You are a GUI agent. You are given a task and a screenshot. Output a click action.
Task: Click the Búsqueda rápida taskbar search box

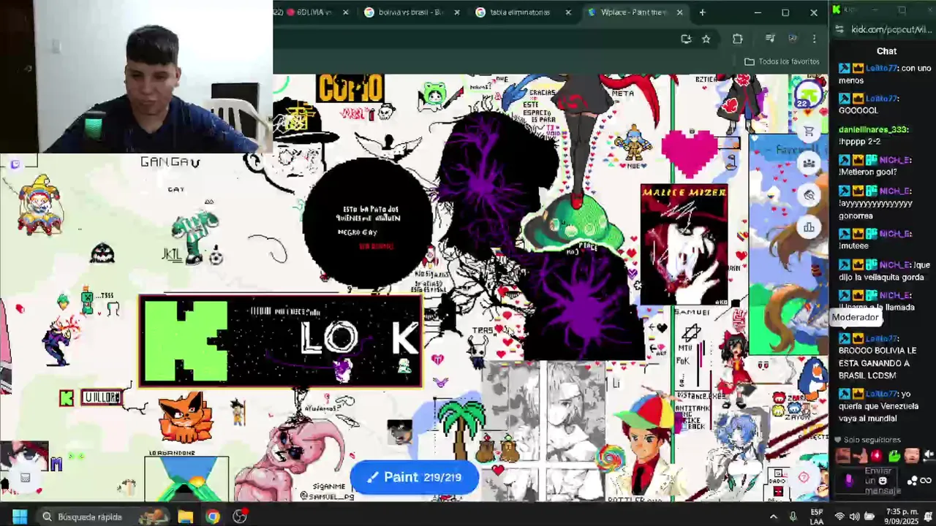102,517
